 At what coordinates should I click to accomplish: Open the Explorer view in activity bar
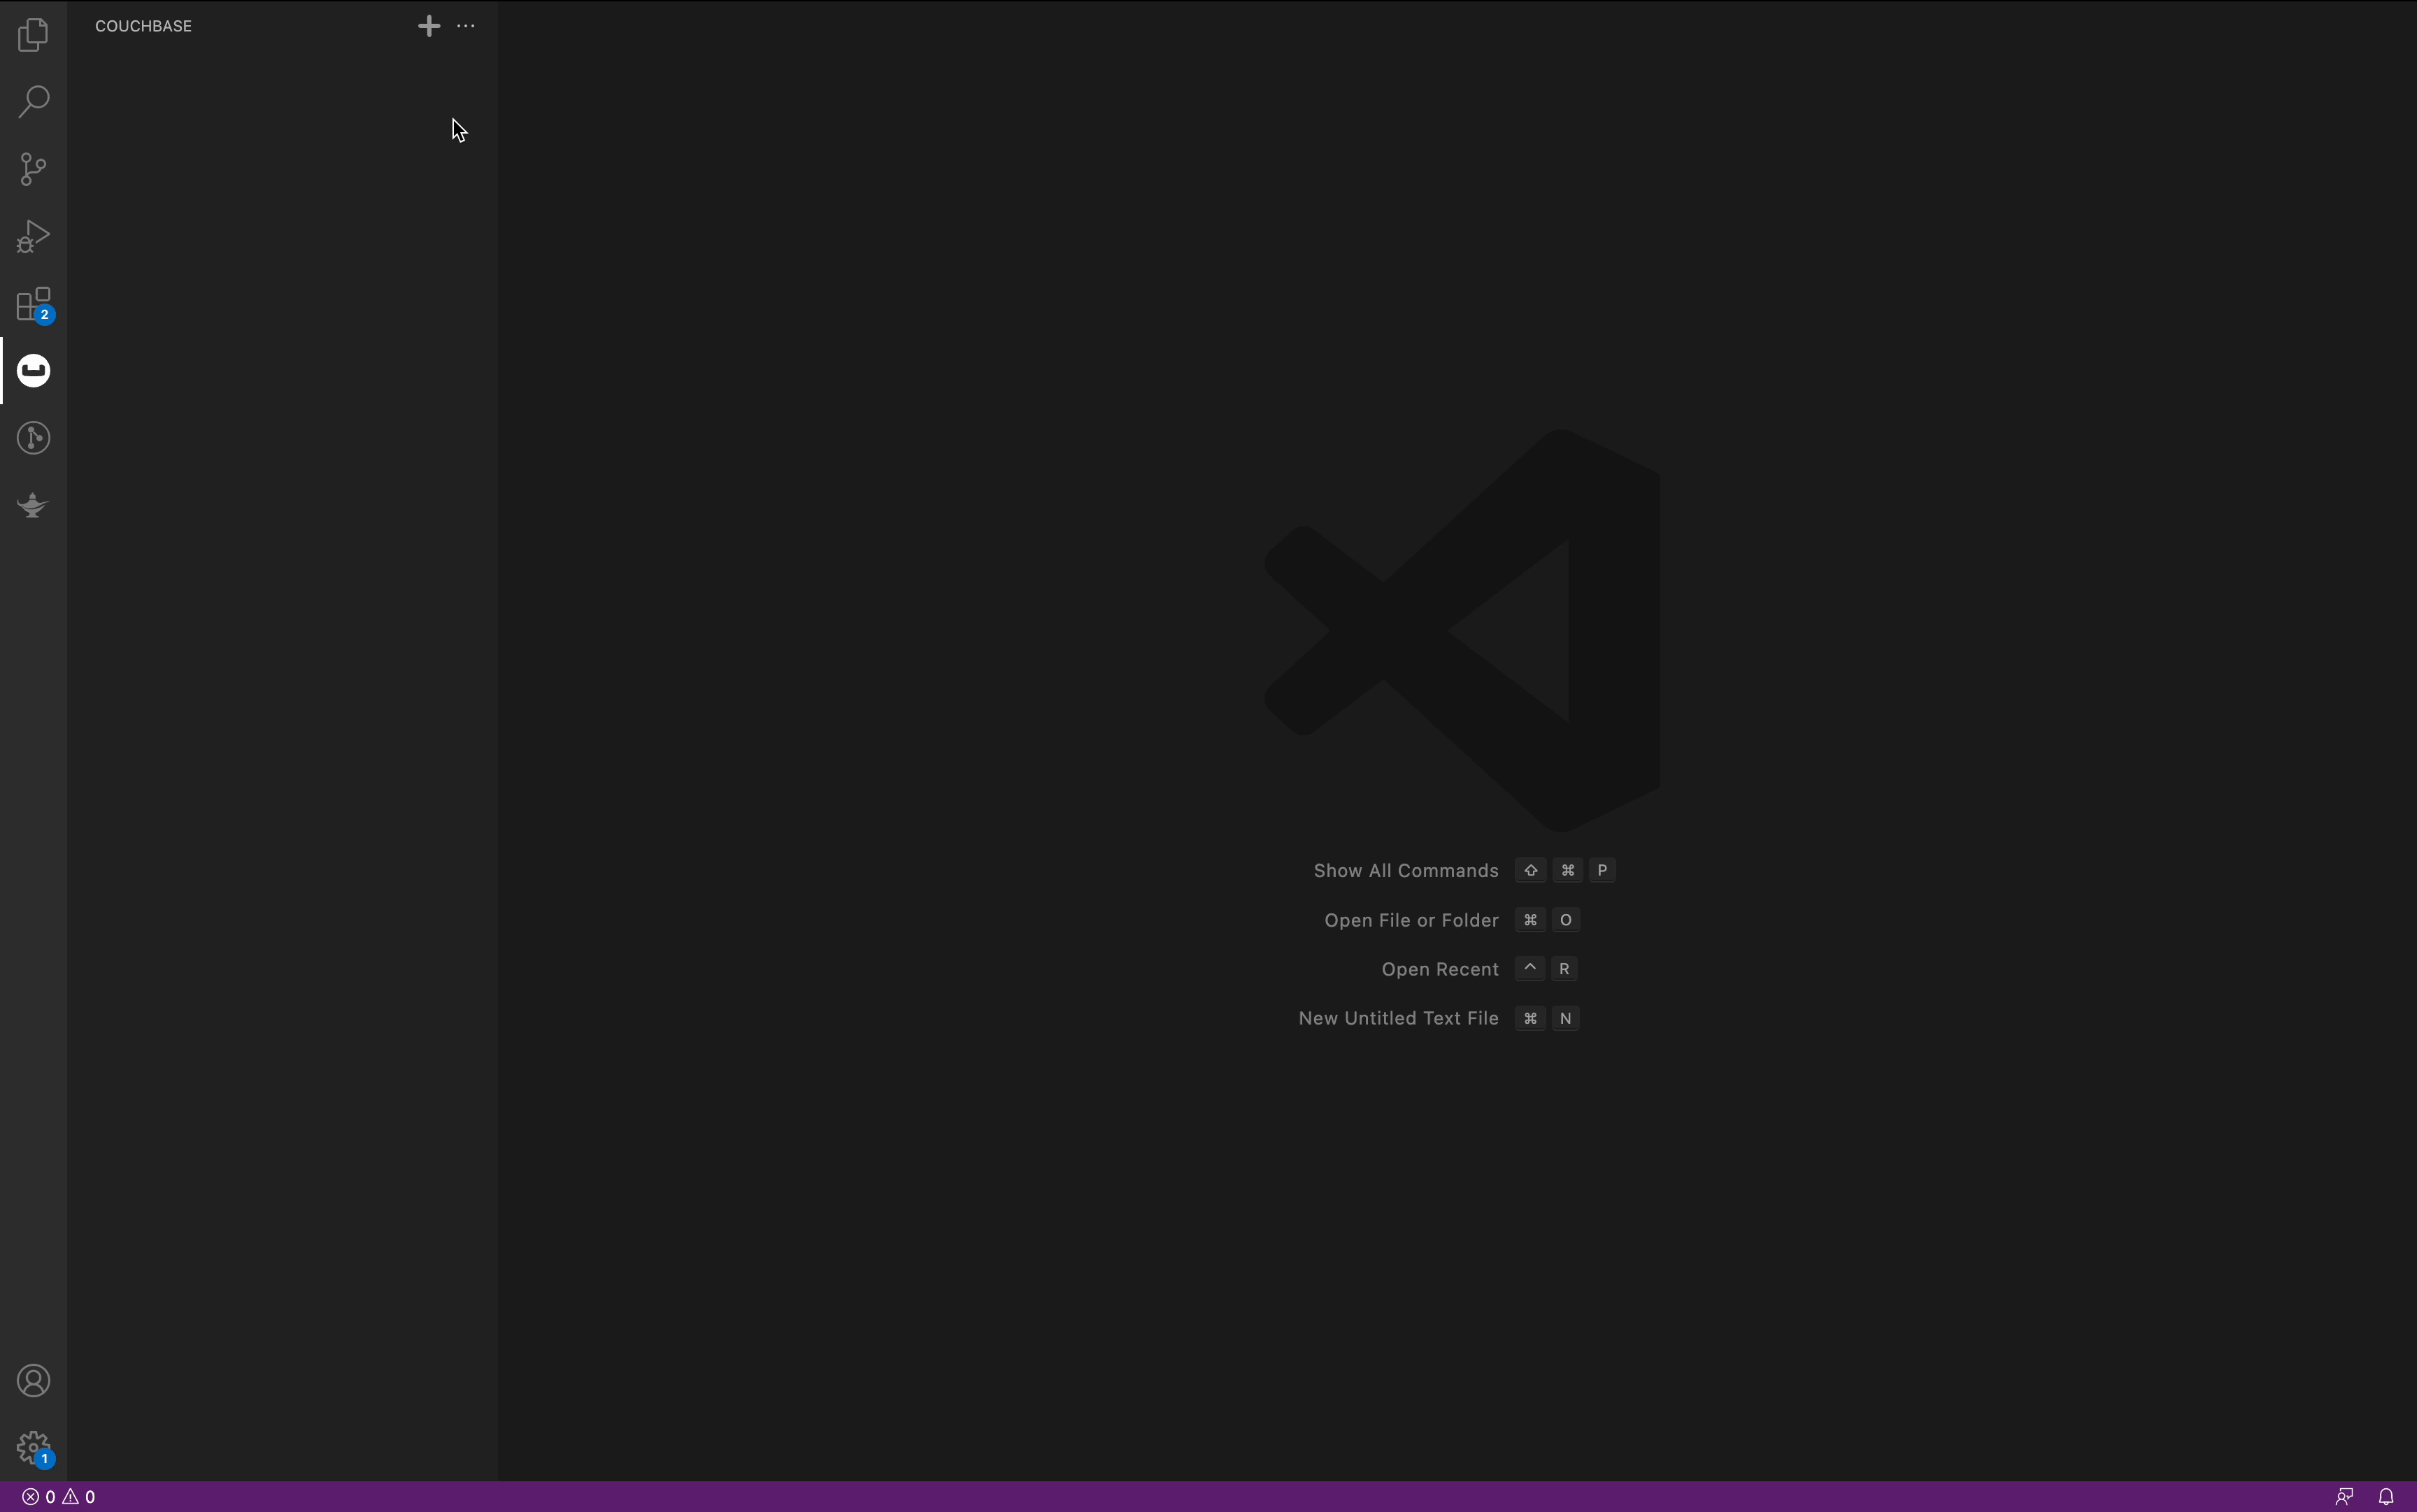[x=33, y=35]
